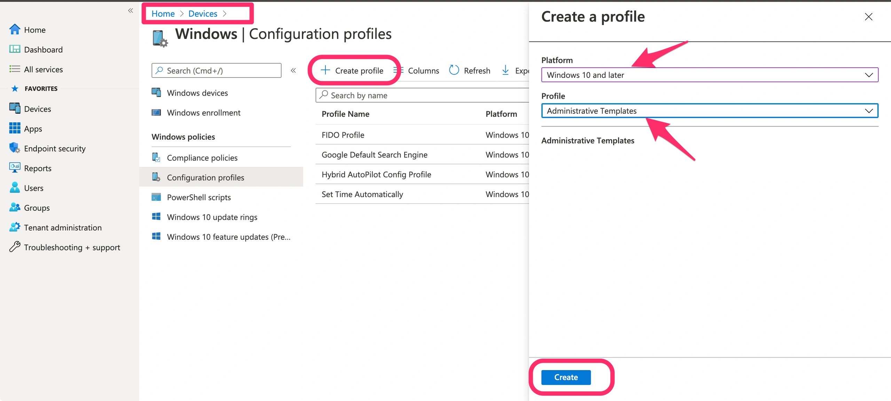Viewport: 891px width, 401px height.
Task: Click the Home icon in sidebar
Action: point(15,30)
